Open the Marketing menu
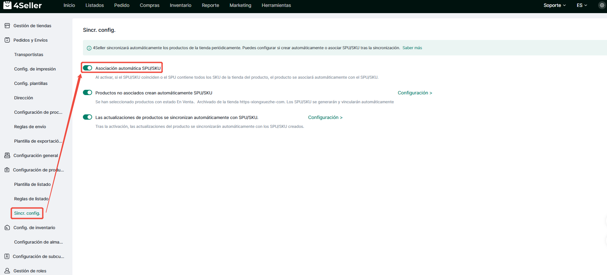 240,5
